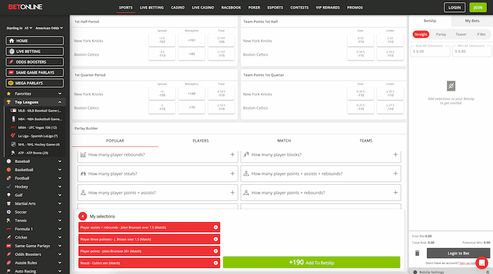The image size is (493, 274).
Task: Remove Celtics win result selection
Action: [x=216, y=263]
